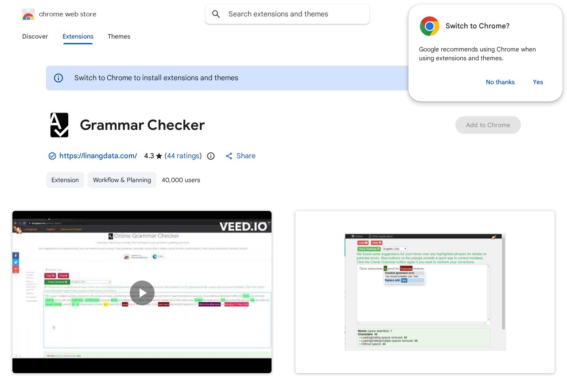Click the Workflow & Planning category tag
Viewport: 567px width, 378px height.
pyautogui.click(x=122, y=180)
